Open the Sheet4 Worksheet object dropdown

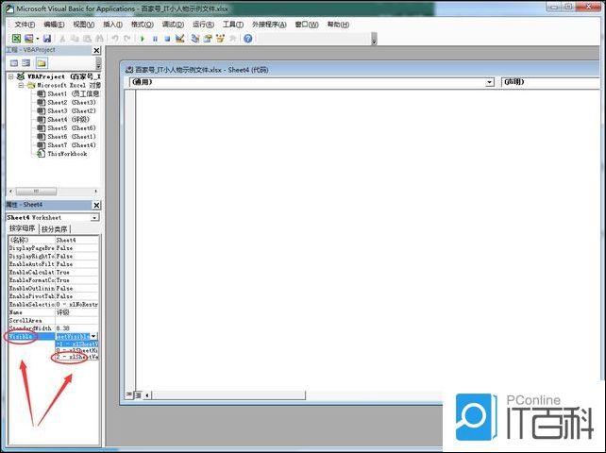click(x=94, y=218)
